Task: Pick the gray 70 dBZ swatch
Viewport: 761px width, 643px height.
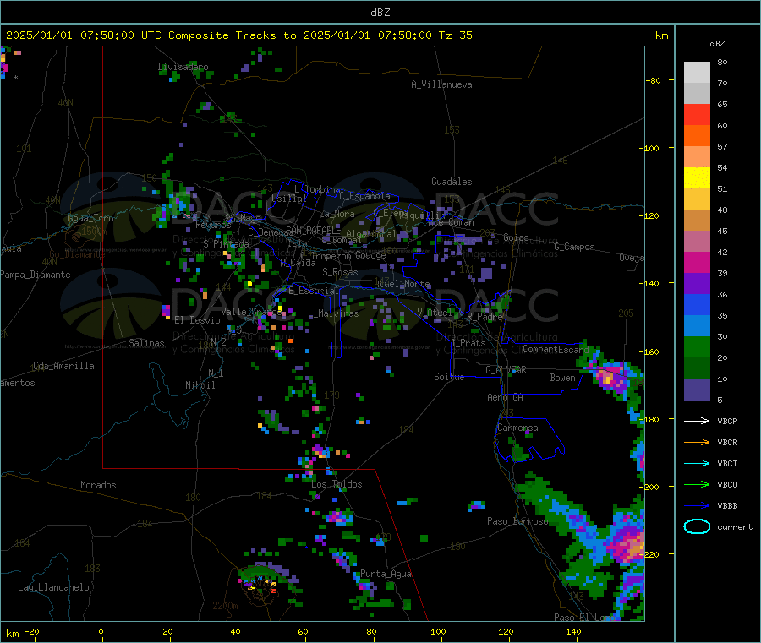Action: click(697, 93)
